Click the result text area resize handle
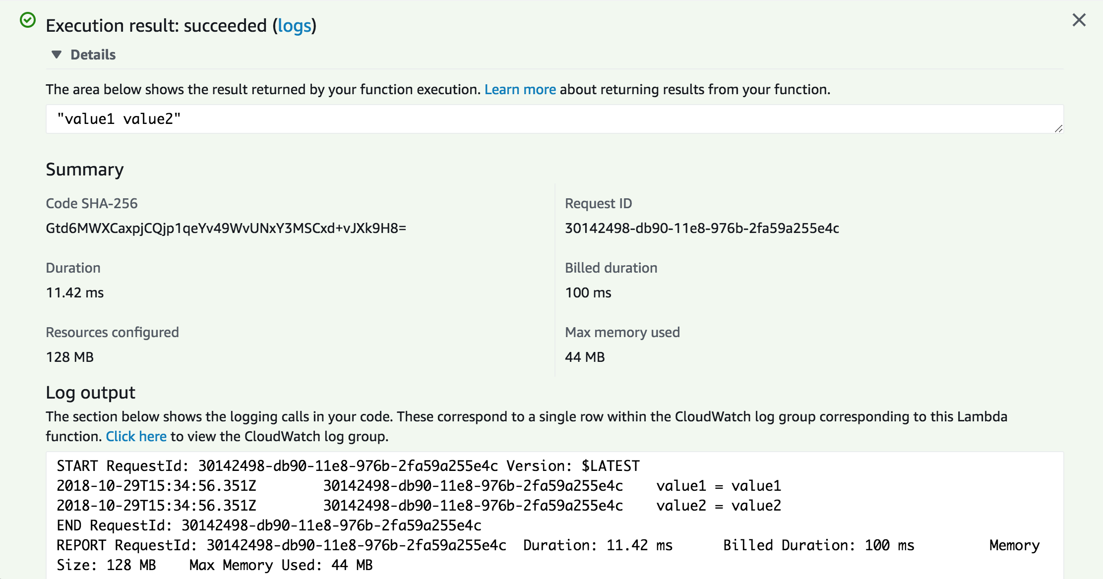This screenshot has width=1103, height=579. coord(1058,128)
